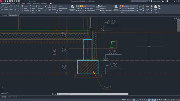
Task: Select the Okrąg circle tool
Action: 11,8
